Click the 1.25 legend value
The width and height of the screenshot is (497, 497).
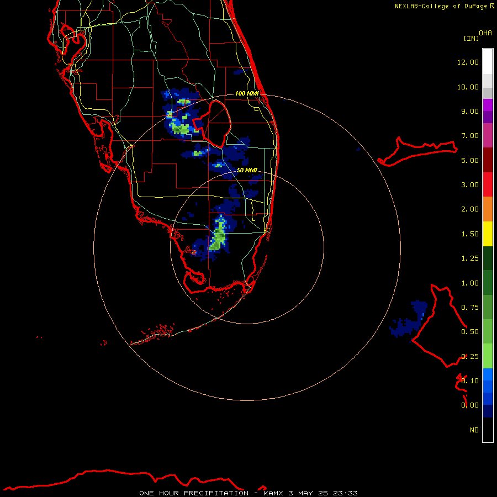[470, 258]
